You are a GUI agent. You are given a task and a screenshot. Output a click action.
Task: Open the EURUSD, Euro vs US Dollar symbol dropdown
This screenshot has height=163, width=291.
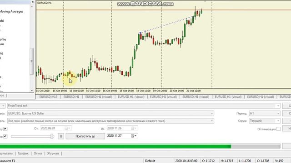(212, 113)
